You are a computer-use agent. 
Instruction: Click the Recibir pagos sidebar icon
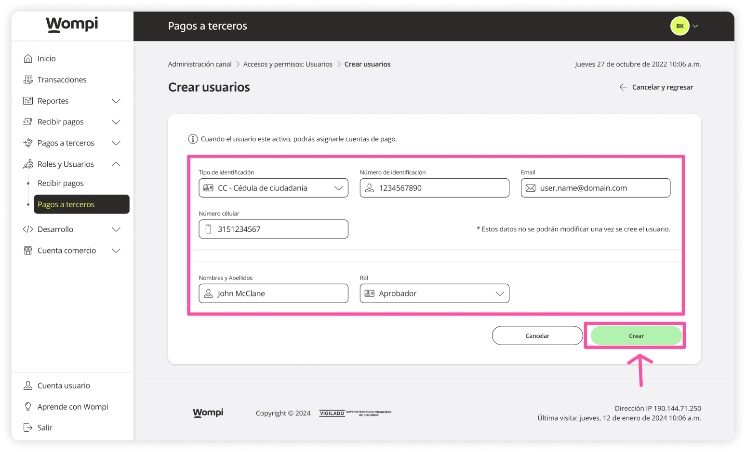pyautogui.click(x=28, y=121)
